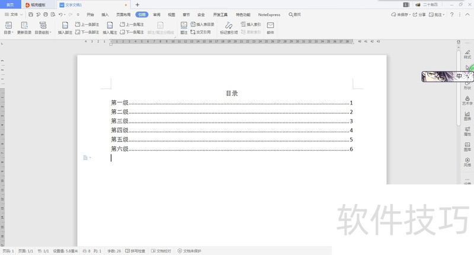The width and height of the screenshot is (474, 255).
Task: Expand the undo history dropdown arrow
Action: pyautogui.click(x=65, y=14)
